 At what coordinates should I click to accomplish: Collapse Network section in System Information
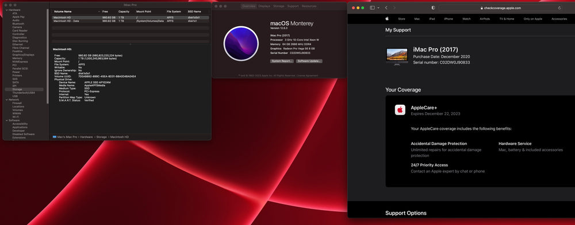click(6, 100)
